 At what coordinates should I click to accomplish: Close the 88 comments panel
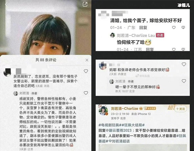coord(87,60)
